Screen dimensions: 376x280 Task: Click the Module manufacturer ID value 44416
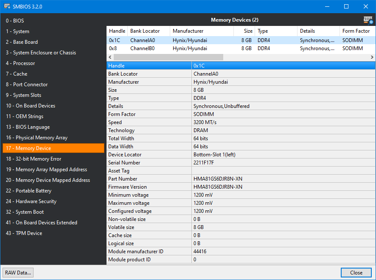(200, 252)
